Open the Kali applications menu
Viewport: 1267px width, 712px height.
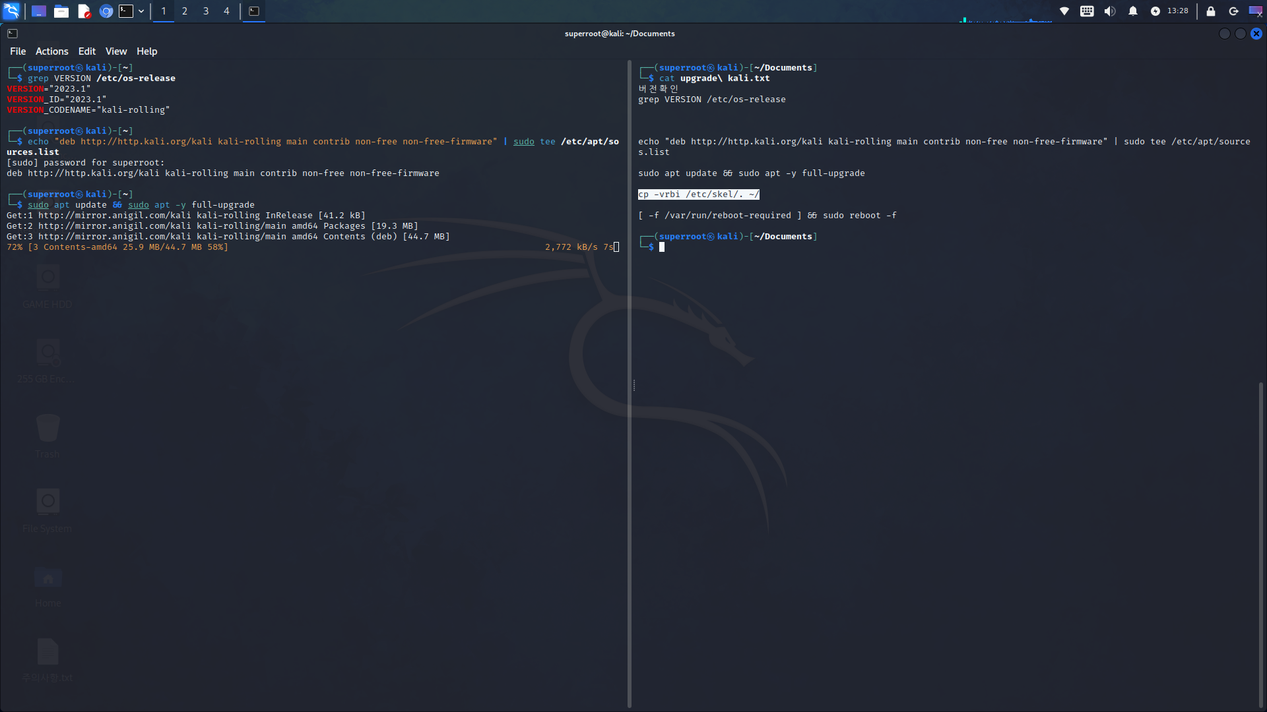11,11
